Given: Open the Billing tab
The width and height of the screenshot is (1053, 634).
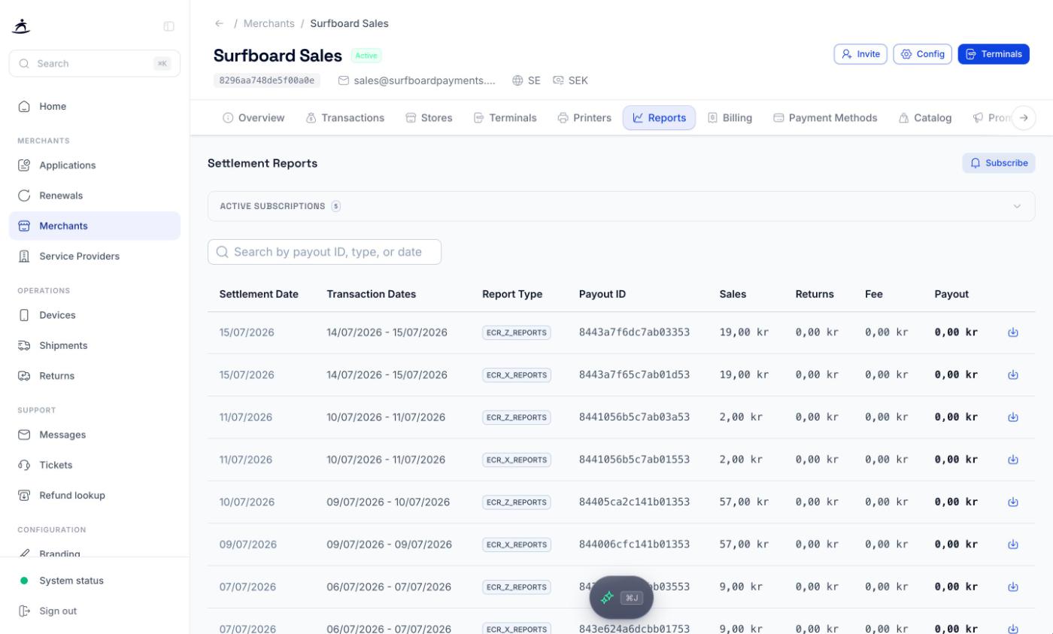Looking at the screenshot, I should click(730, 118).
